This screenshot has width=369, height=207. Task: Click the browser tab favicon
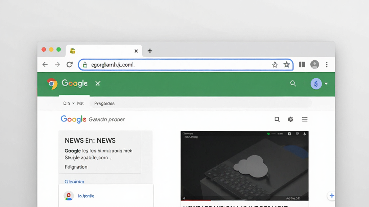[73, 51]
